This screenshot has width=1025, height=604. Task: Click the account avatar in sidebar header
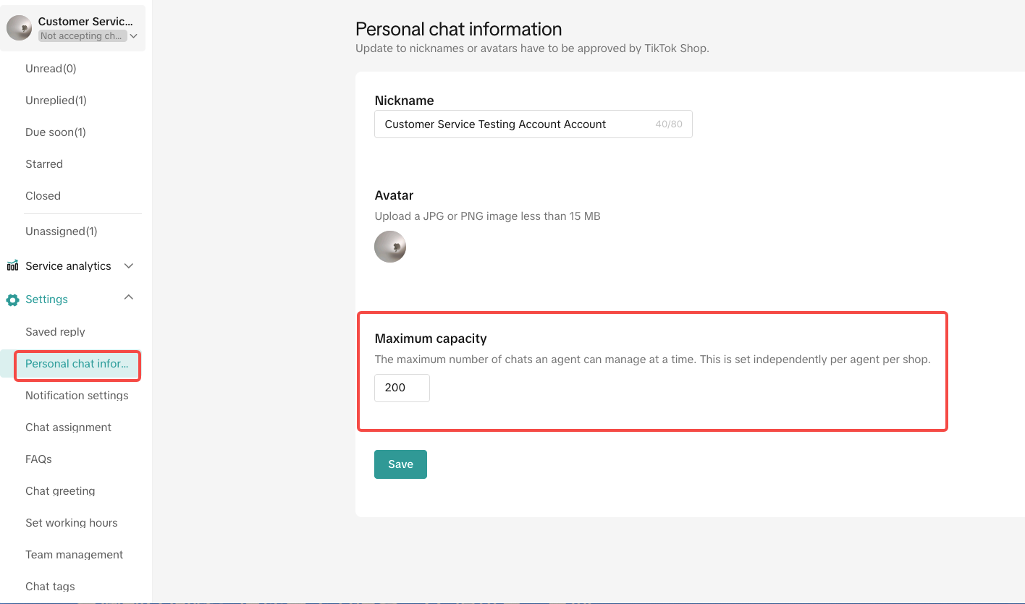[19, 28]
